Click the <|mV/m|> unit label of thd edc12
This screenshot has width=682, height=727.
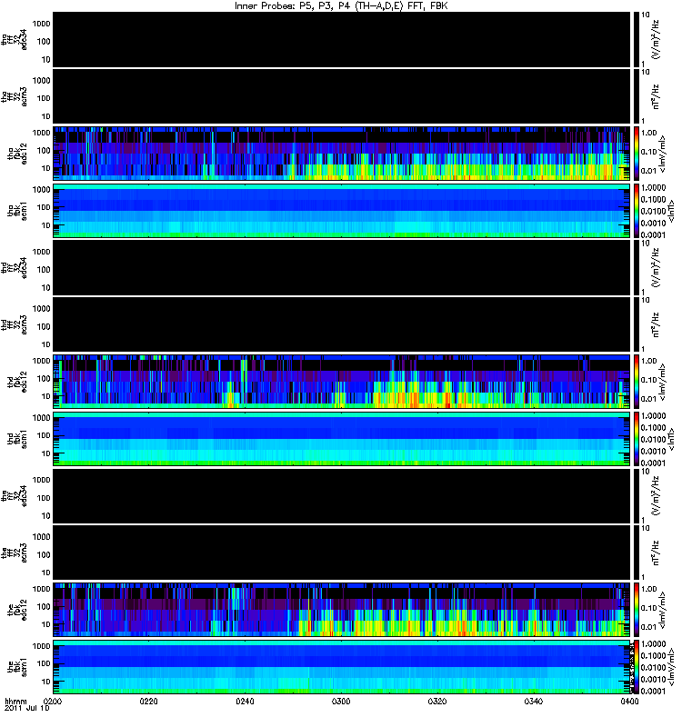pyautogui.click(x=663, y=382)
